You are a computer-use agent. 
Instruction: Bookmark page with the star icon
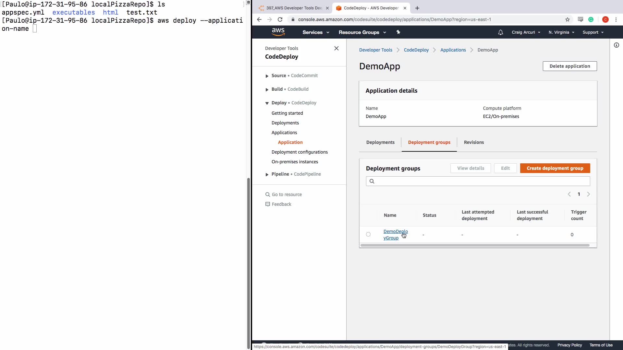pyautogui.click(x=567, y=19)
